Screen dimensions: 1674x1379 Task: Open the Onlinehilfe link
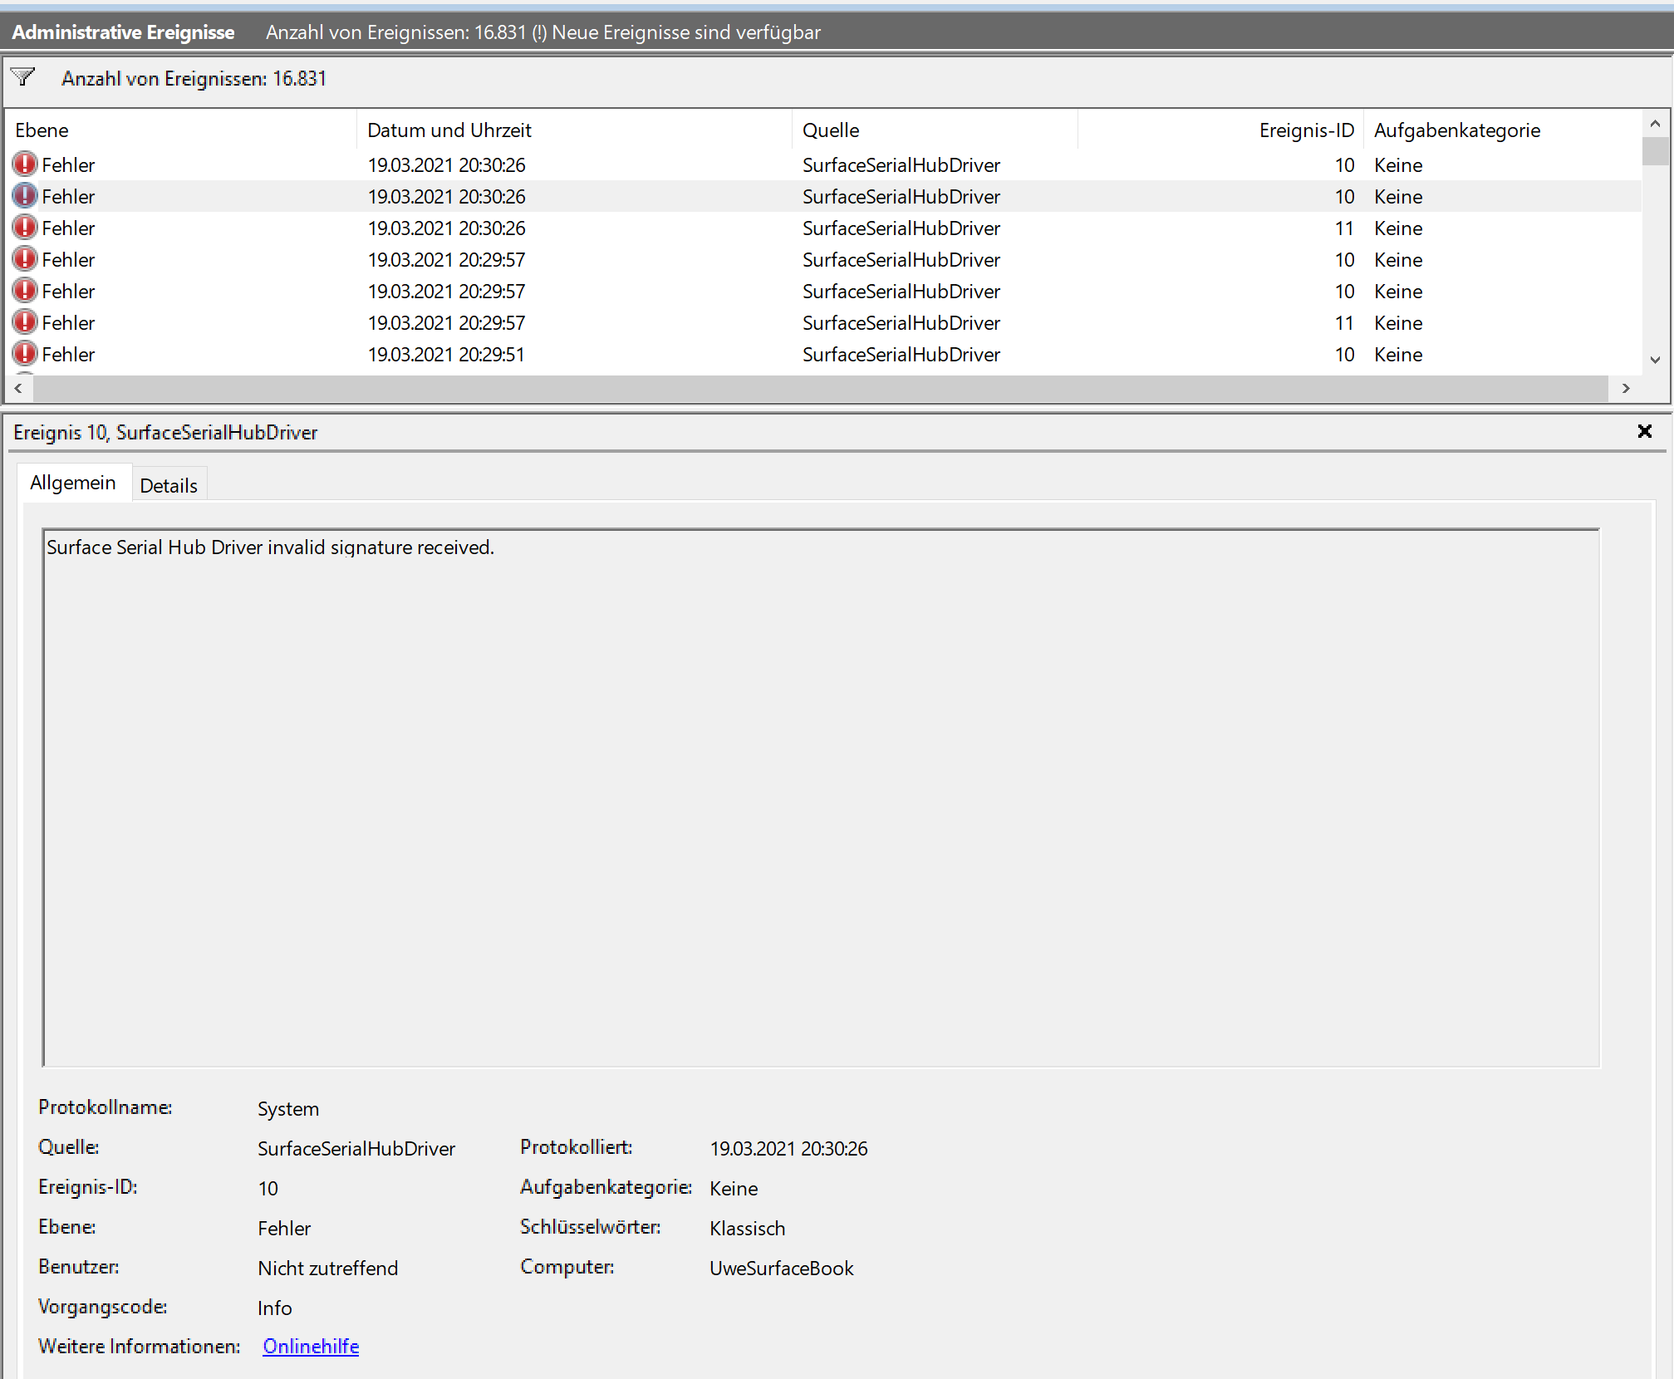[311, 1346]
